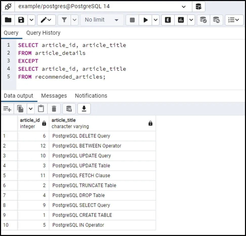The image size is (246, 236).
Task: Open the Execute options dropdown arrow
Action: pos(155,20)
